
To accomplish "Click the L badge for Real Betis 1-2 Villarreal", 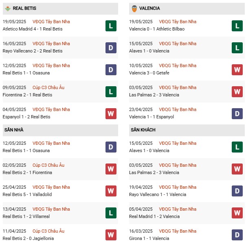I will tap(111, 213).
